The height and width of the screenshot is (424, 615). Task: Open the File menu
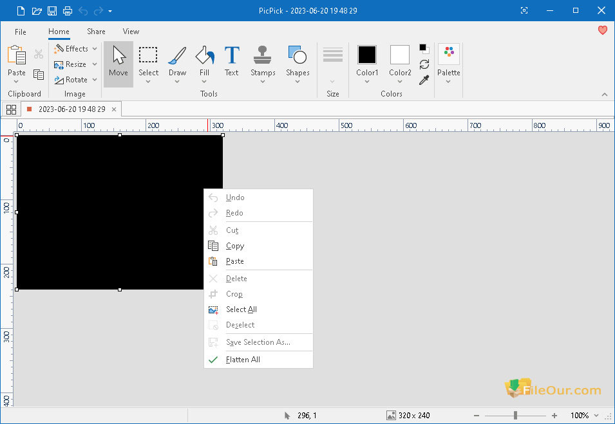[x=21, y=32]
